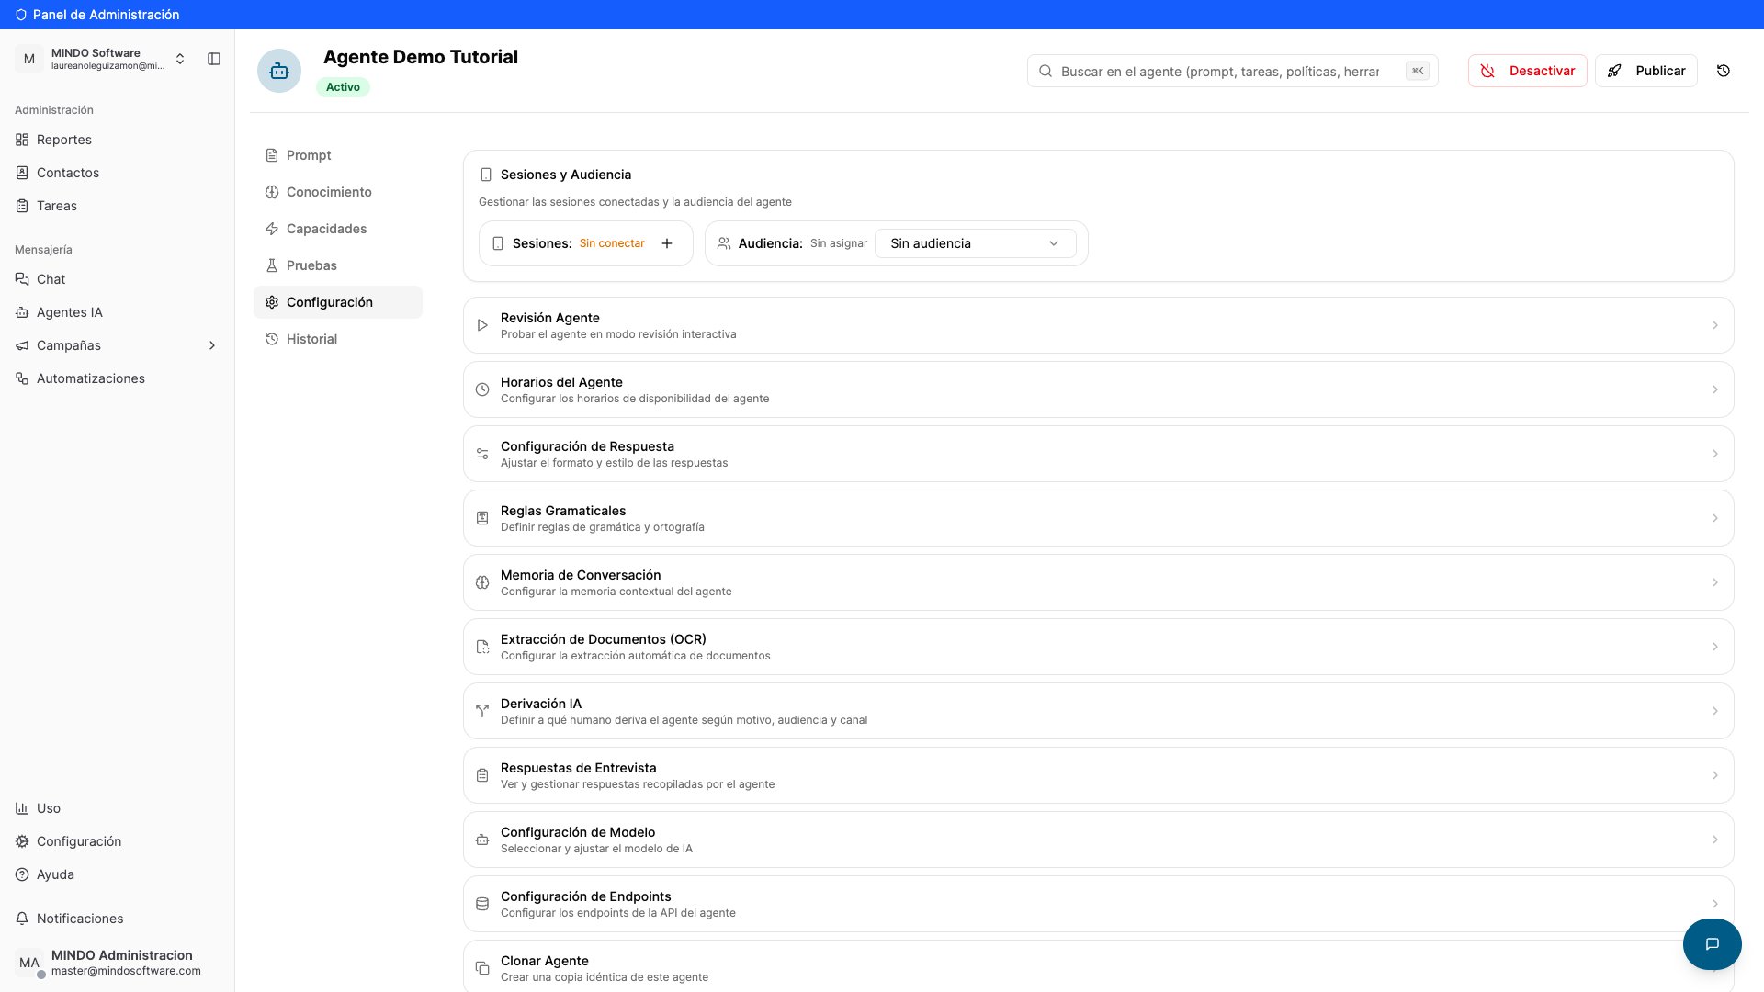Switch to the Capacidades tab
1764x992 pixels.
(338, 229)
